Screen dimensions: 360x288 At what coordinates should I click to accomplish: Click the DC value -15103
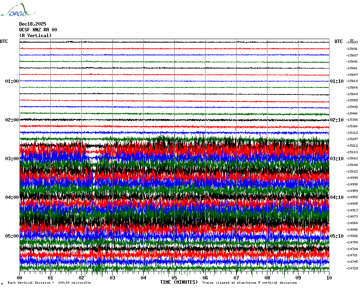(x=352, y=152)
